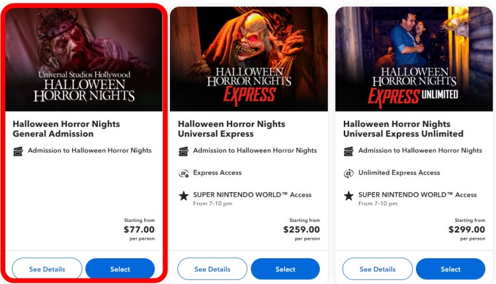The width and height of the screenshot is (496, 284).
Task: Select the Universal Express Unlimited ticket
Action: point(450,269)
